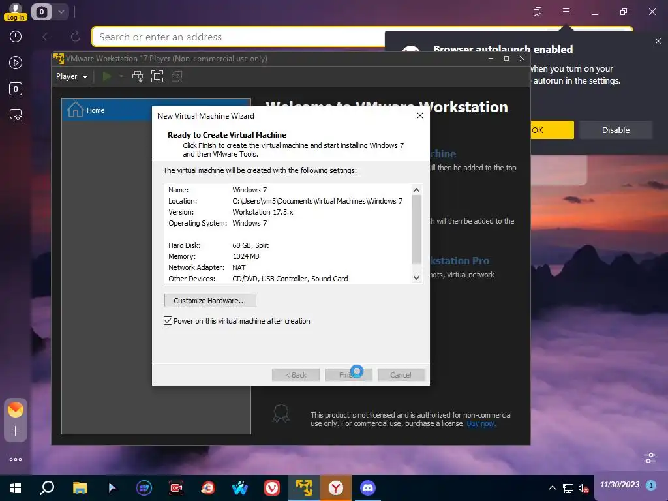Click the Back button in wizard
The height and width of the screenshot is (501, 668).
296,375
